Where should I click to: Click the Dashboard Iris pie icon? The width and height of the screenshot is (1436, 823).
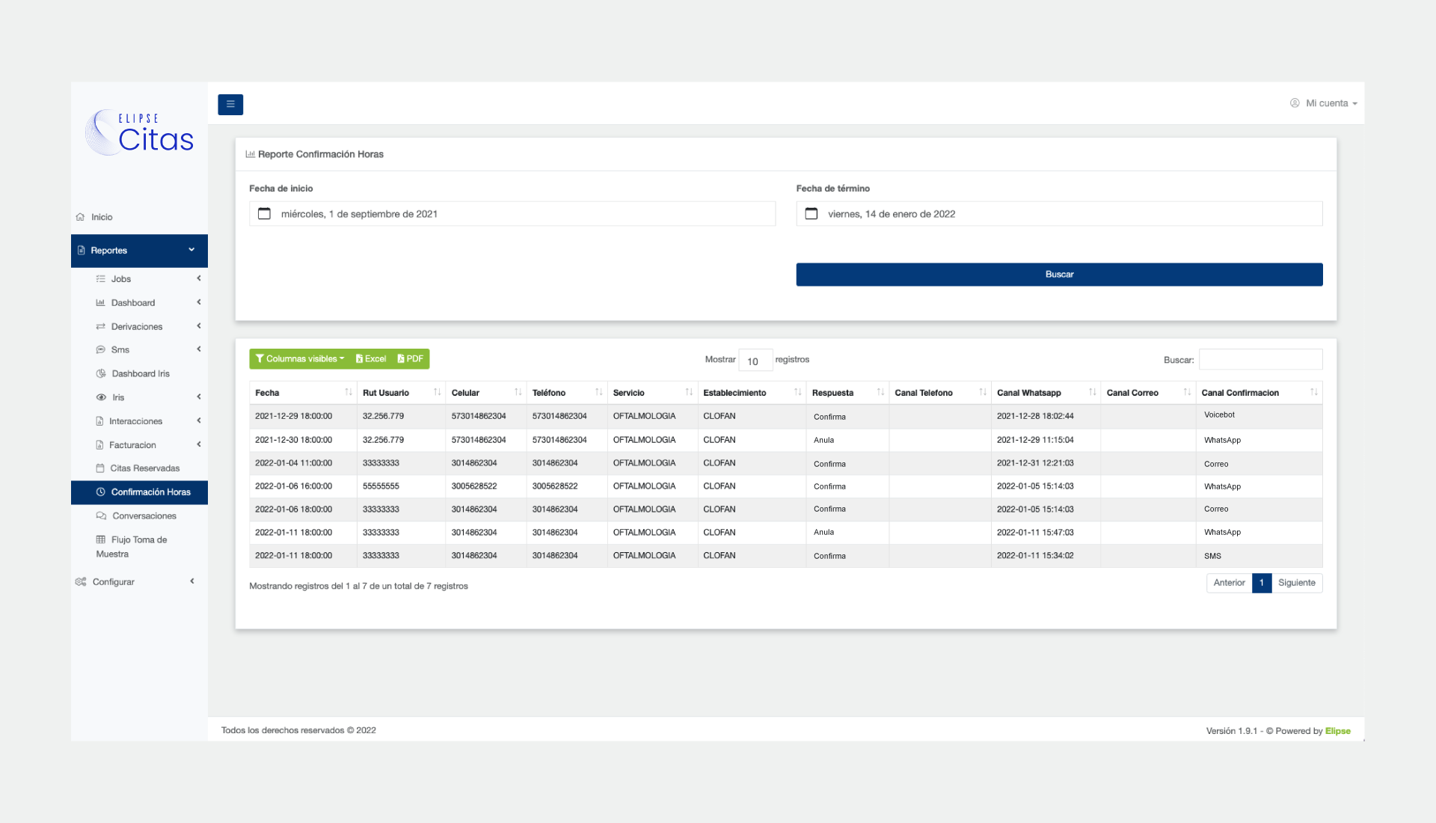(101, 374)
